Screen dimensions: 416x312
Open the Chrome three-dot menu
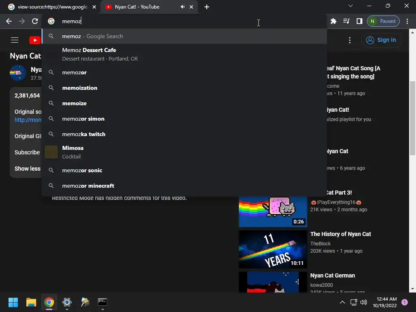(x=407, y=21)
